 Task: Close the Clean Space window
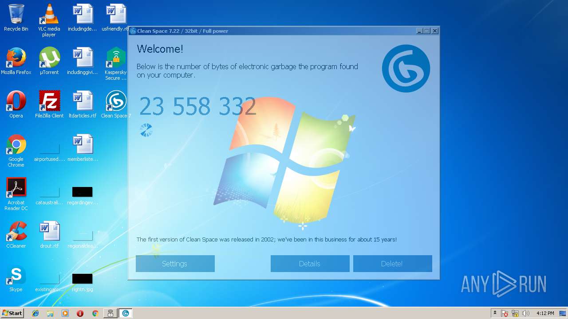[x=435, y=31]
